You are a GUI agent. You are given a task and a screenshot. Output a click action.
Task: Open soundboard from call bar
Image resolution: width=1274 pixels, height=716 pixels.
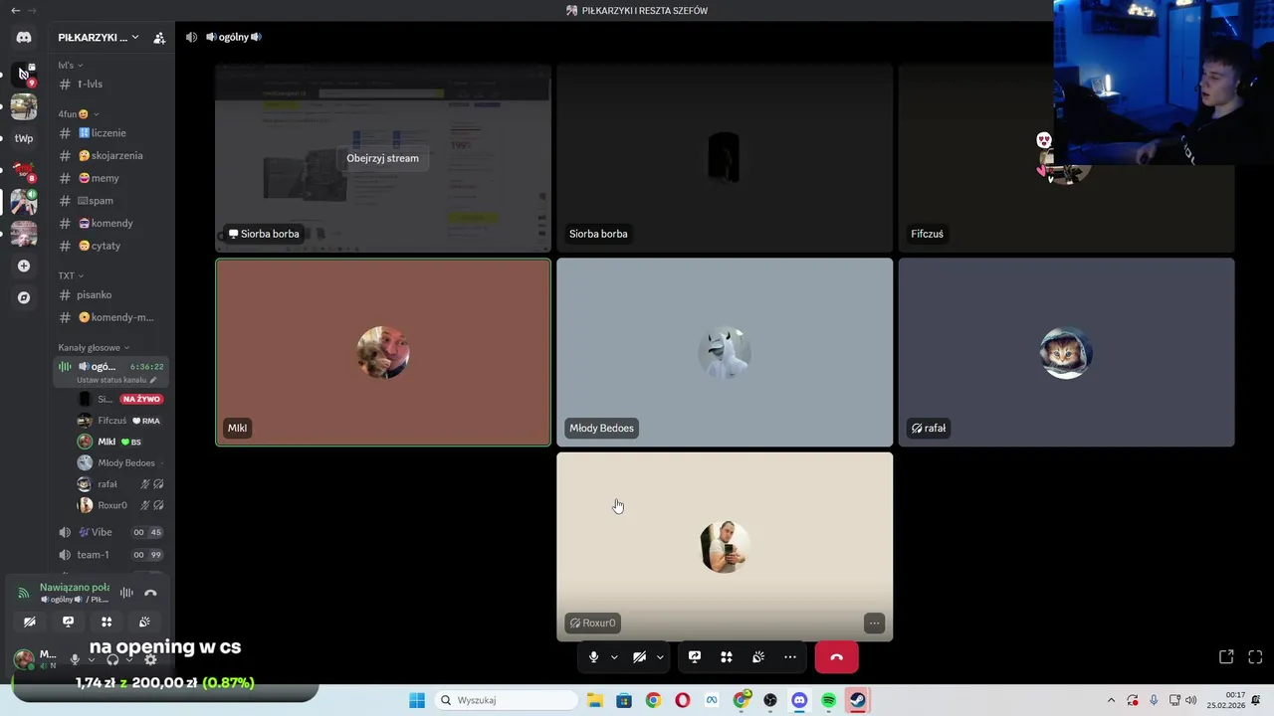758,657
